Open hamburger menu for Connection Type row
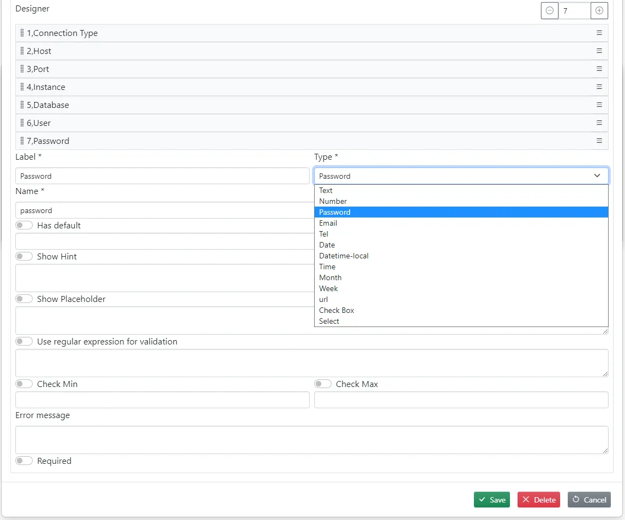Viewport: 625px width, 520px height. [599, 33]
